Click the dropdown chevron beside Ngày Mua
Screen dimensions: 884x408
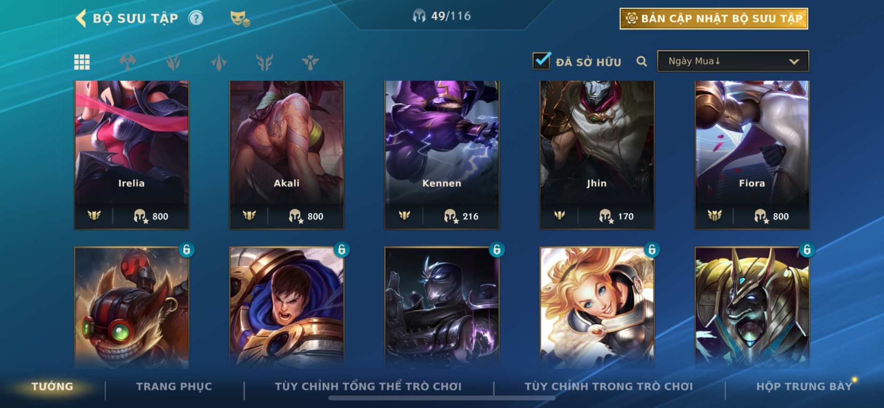click(793, 61)
